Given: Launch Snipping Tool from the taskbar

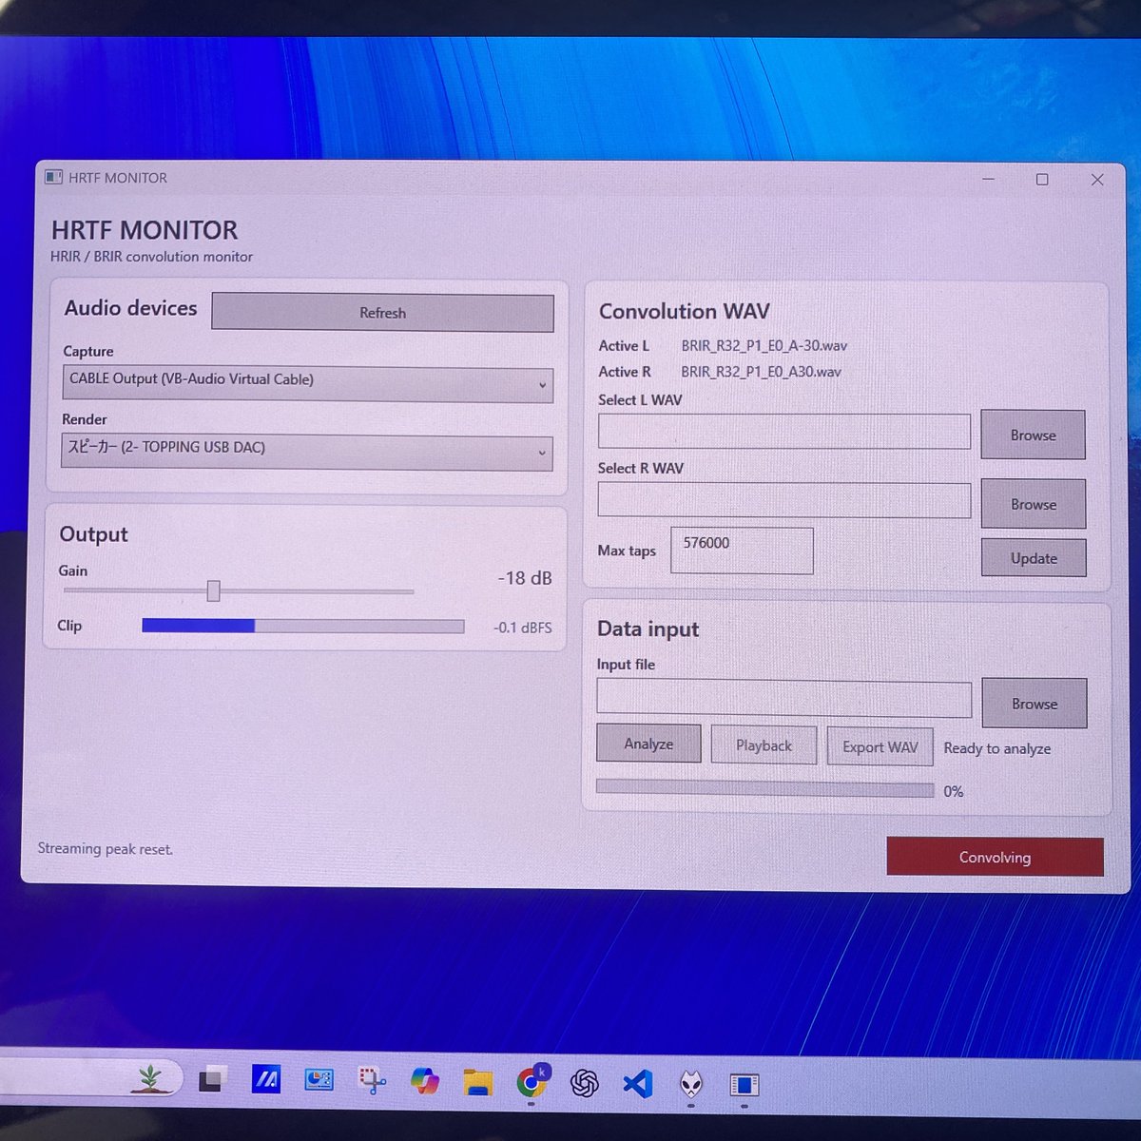Looking at the screenshot, I should [372, 1081].
